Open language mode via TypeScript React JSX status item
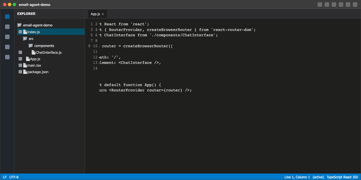 coord(342,177)
